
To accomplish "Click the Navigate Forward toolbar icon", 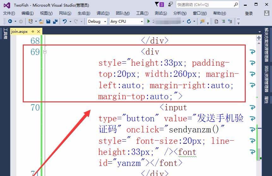I will click(x=21, y=21).
